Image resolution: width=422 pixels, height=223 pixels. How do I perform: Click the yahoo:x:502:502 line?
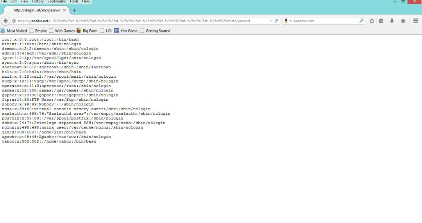point(49,141)
